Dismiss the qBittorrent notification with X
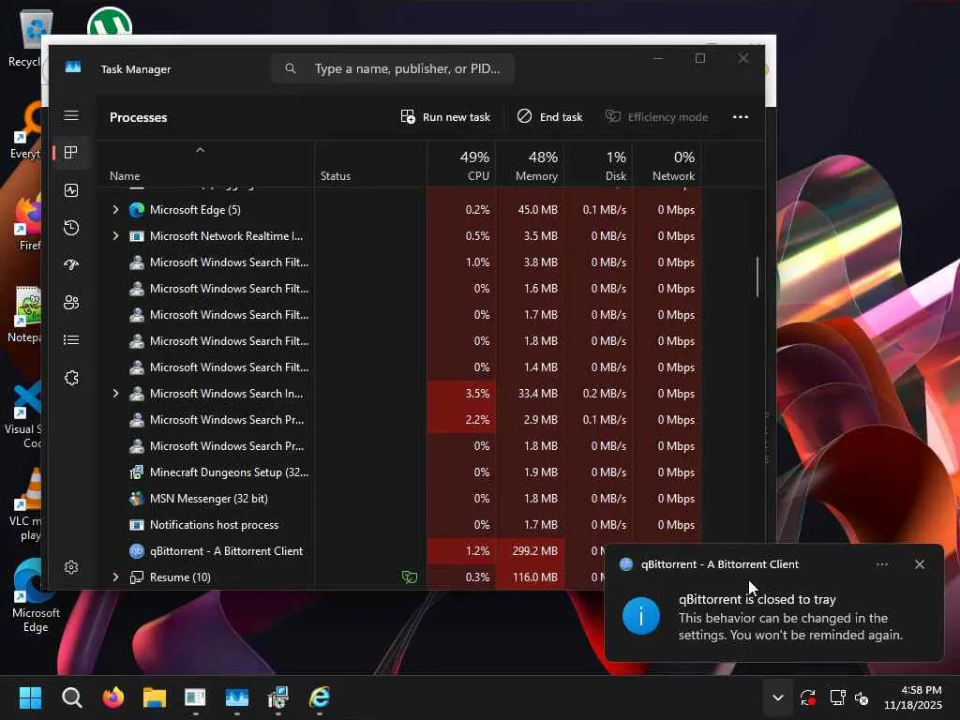960x720 pixels. point(919,564)
